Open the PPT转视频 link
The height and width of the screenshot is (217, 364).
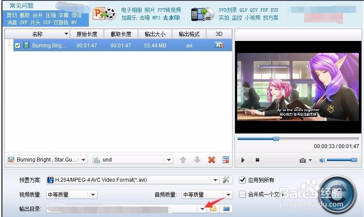[x=169, y=10]
